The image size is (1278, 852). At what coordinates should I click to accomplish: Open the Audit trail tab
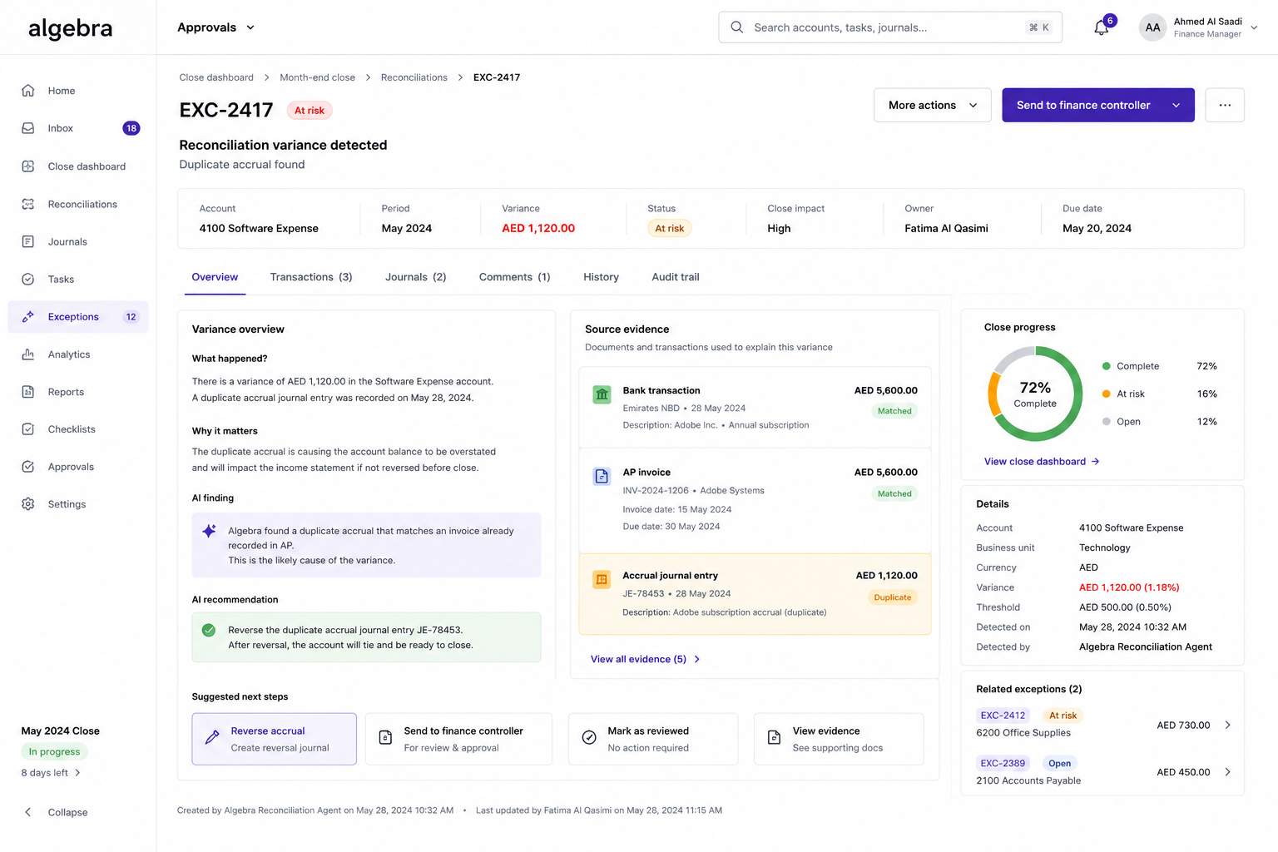676,277
